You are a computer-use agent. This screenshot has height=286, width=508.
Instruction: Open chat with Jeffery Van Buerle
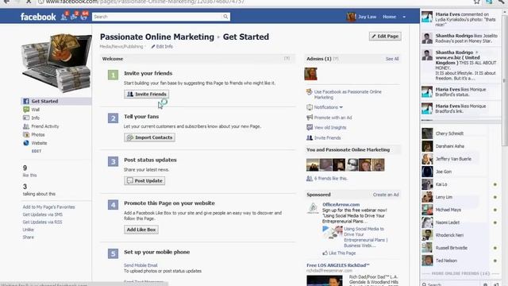460,159
